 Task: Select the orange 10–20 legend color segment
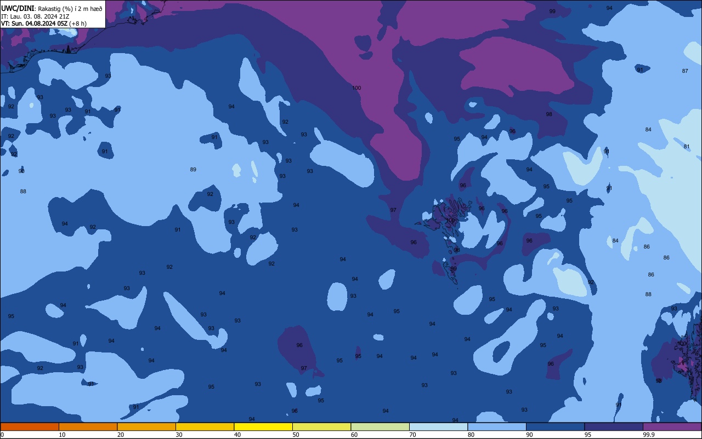pyautogui.click(x=88, y=426)
